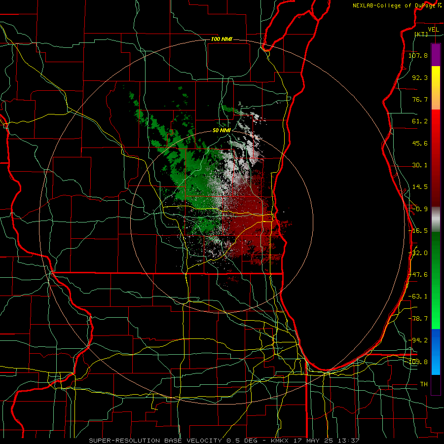The image size is (444, 444).
Task: Click the 0.5 DEG elevation text
Action: tap(242, 441)
